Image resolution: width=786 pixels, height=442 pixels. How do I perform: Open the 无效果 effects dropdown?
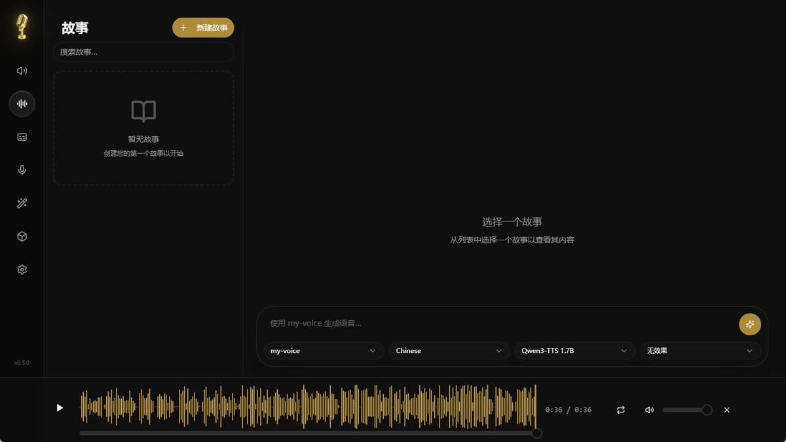coord(700,351)
